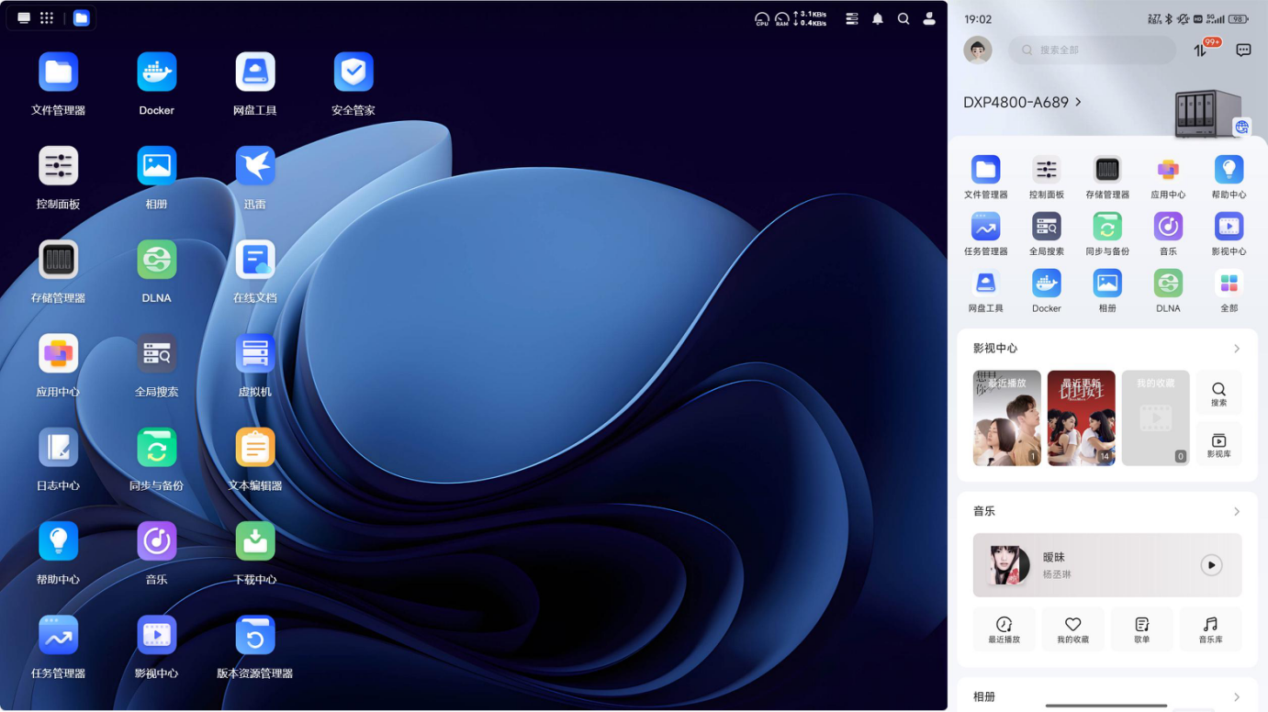Open the task list icon in taskbar
The width and height of the screenshot is (1268, 712).
[x=852, y=18]
